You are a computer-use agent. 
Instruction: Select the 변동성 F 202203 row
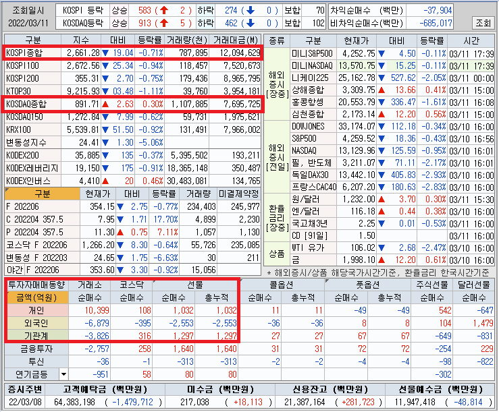[133, 258]
